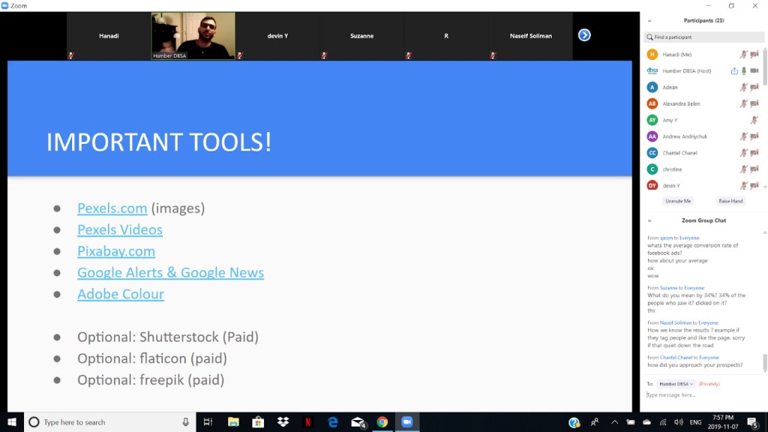768x432 pixels.
Task: Click the Windows Task View icon
Action: click(x=208, y=422)
